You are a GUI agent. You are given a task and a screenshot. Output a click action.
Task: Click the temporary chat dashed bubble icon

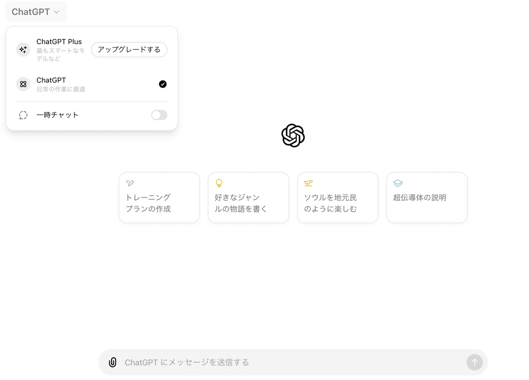[x=23, y=115]
